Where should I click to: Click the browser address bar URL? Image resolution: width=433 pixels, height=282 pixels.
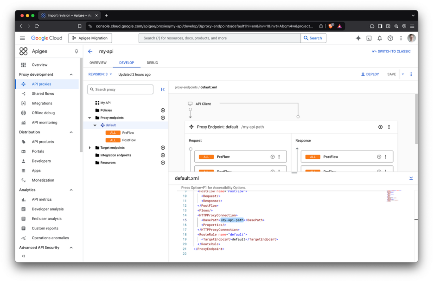[204, 26]
